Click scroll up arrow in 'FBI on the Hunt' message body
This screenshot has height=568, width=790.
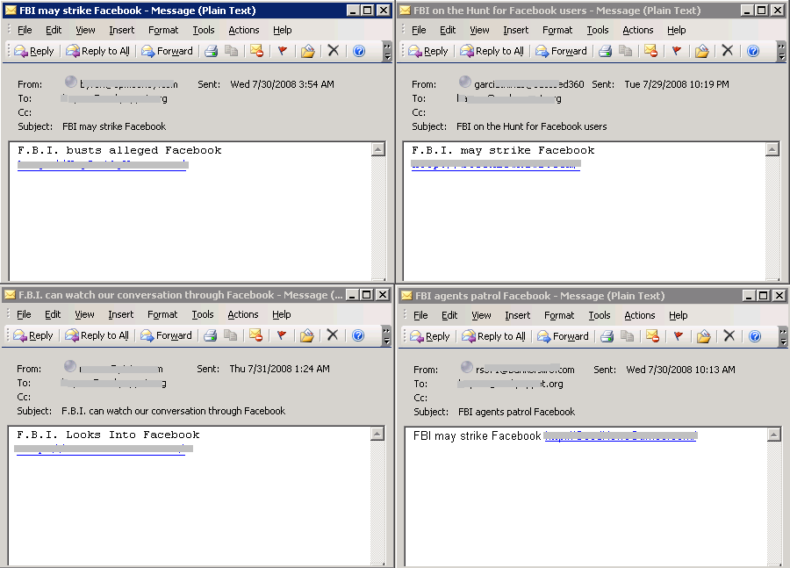point(772,149)
